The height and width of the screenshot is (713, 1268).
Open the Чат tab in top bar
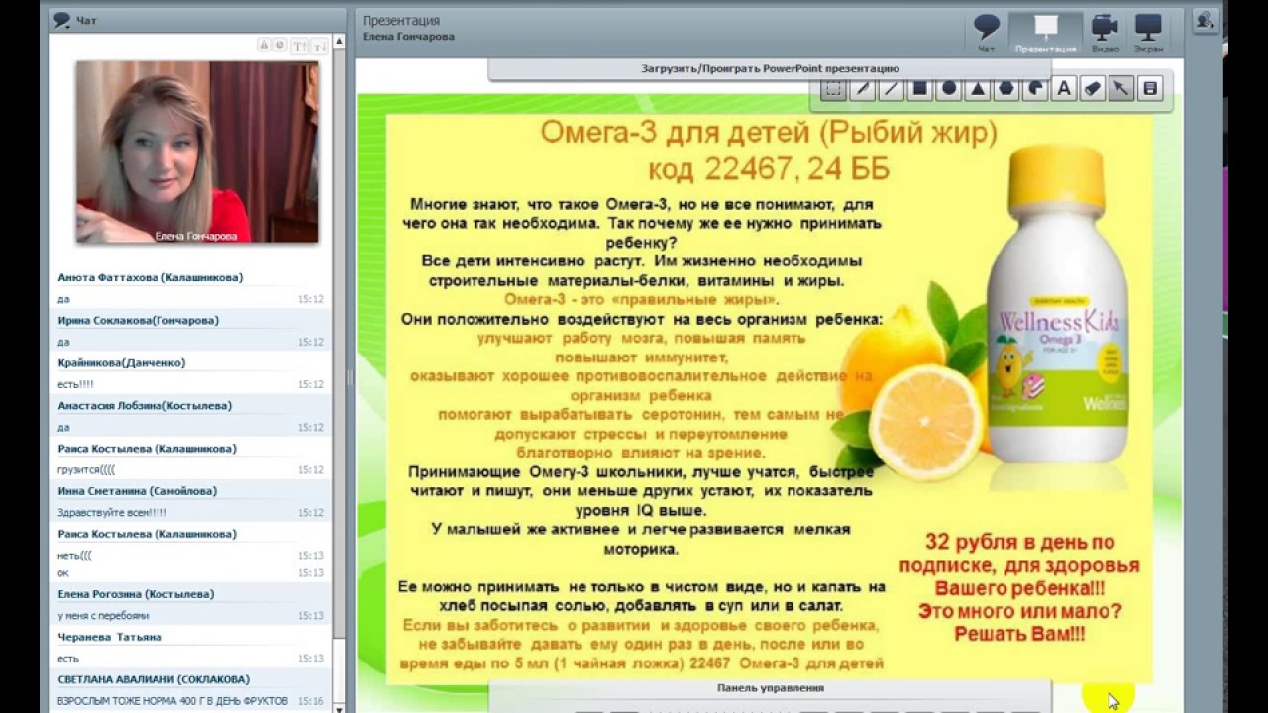coord(986,33)
